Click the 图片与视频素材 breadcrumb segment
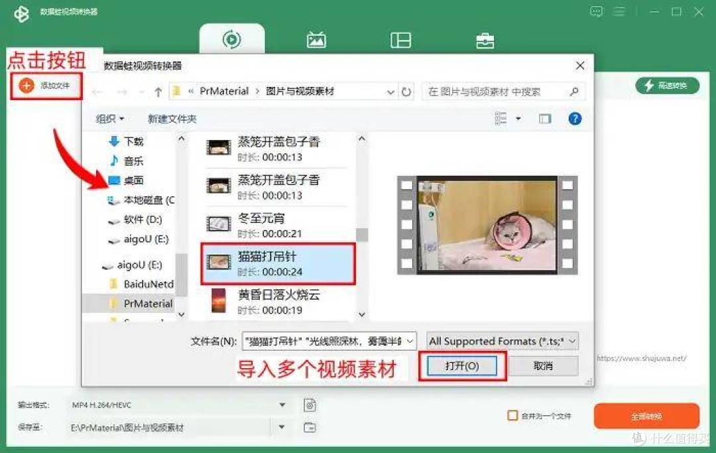Viewport: 716px width, 453px height. pos(300,92)
